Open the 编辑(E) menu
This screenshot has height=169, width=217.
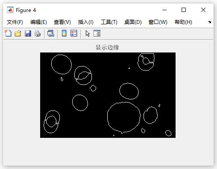pos(38,22)
